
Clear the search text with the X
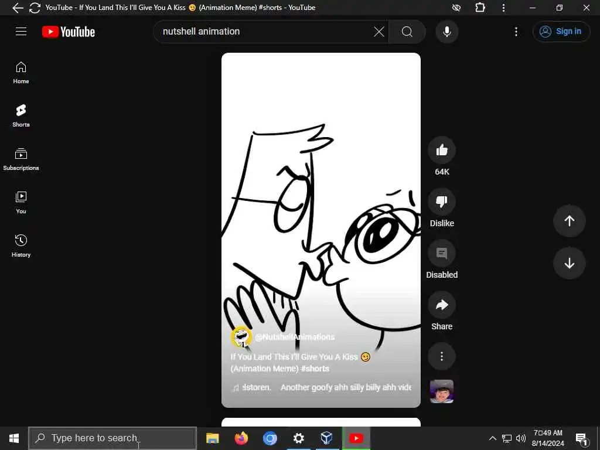[379, 32]
